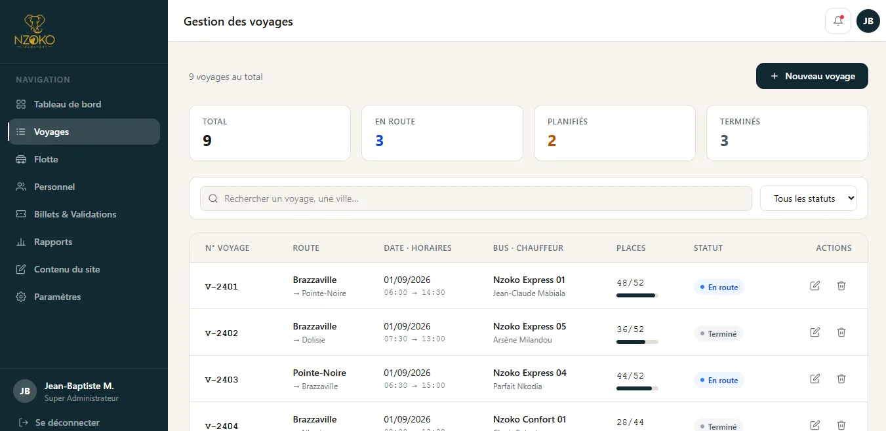Click voyage number V-2403
Viewport: 886px width, 431px height.
(222, 379)
